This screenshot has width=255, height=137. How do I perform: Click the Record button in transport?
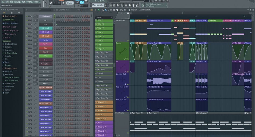63,3
